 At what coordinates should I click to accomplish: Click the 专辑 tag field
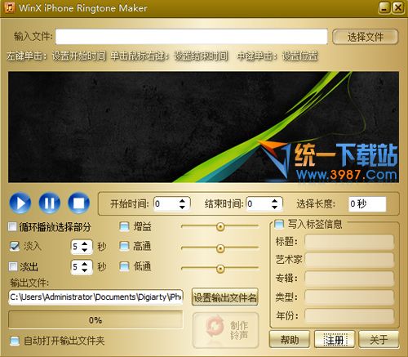[349, 279]
